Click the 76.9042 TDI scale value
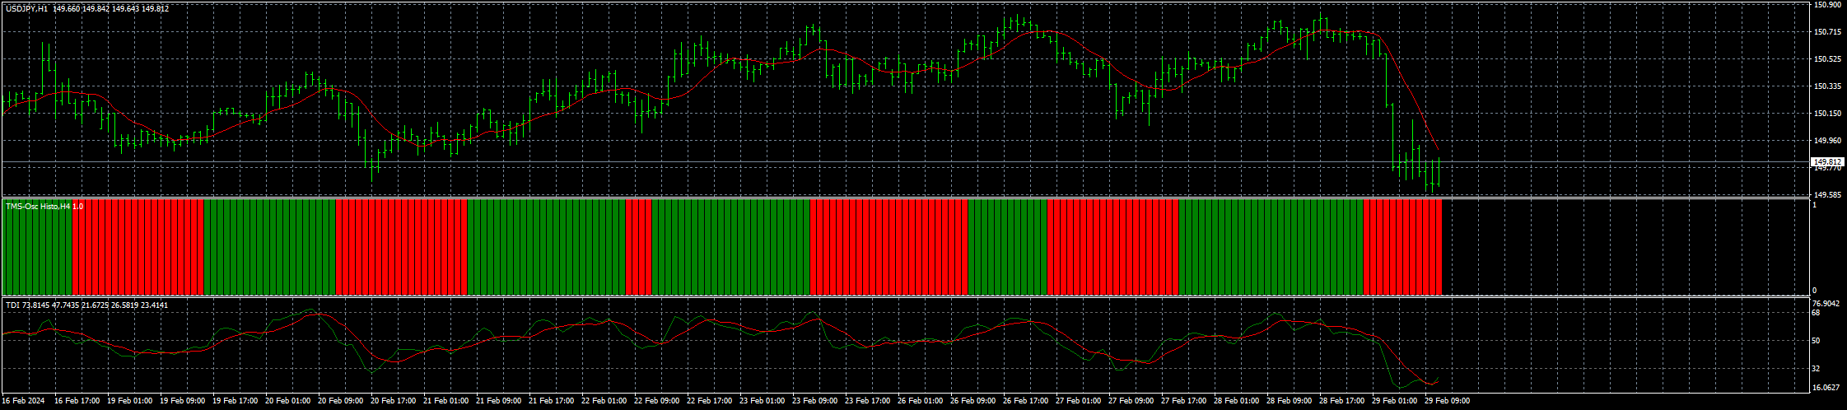1847x410 pixels. (1826, 304)
